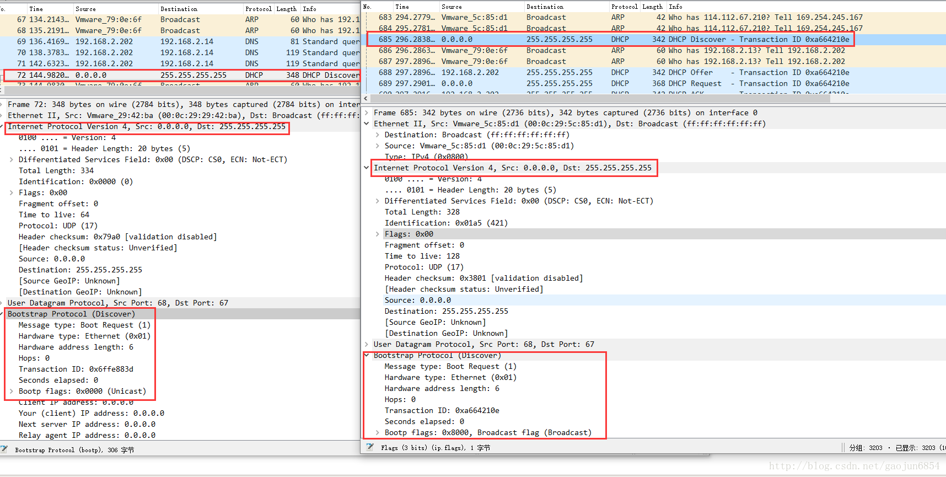Image resolution: width=946 pixels, height=477 pixels.
Task: Select packet 67 ARP row
Action: 180,19
